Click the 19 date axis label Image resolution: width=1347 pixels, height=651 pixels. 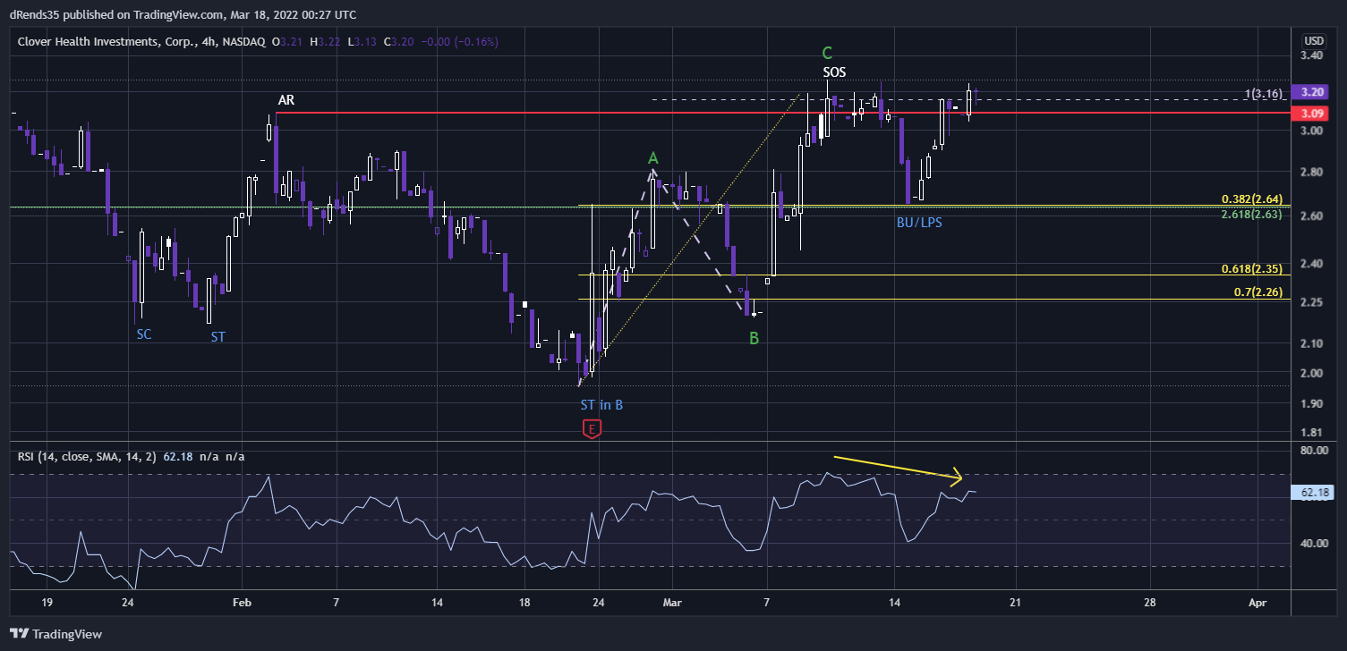47,603
